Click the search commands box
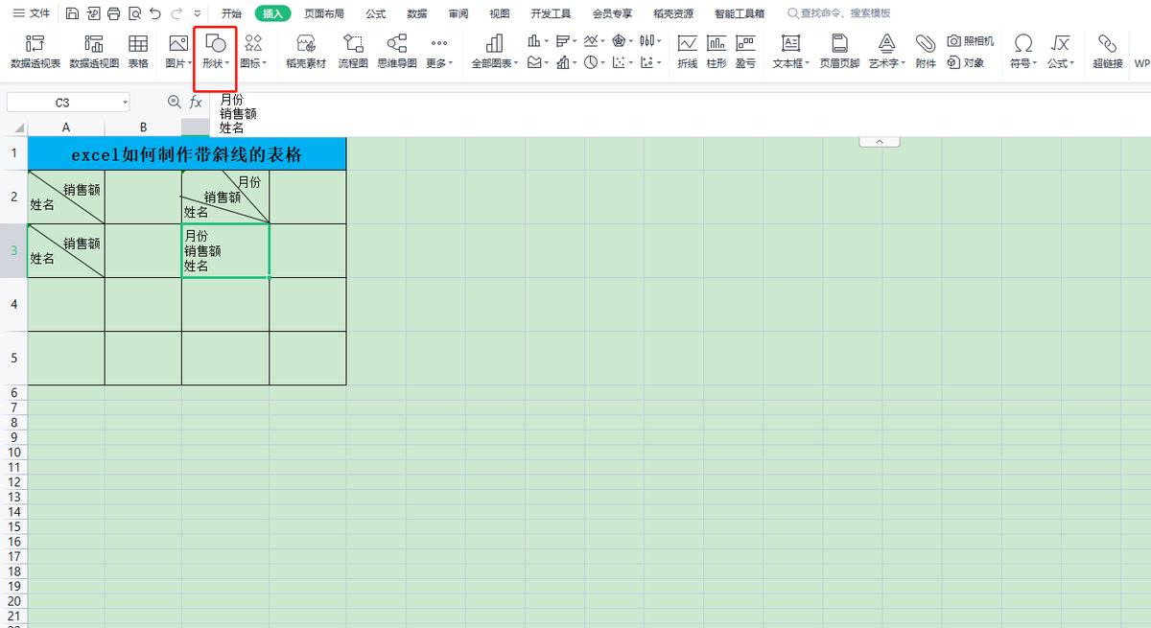Screen dimensions: 1151x628 coord(839,13)
